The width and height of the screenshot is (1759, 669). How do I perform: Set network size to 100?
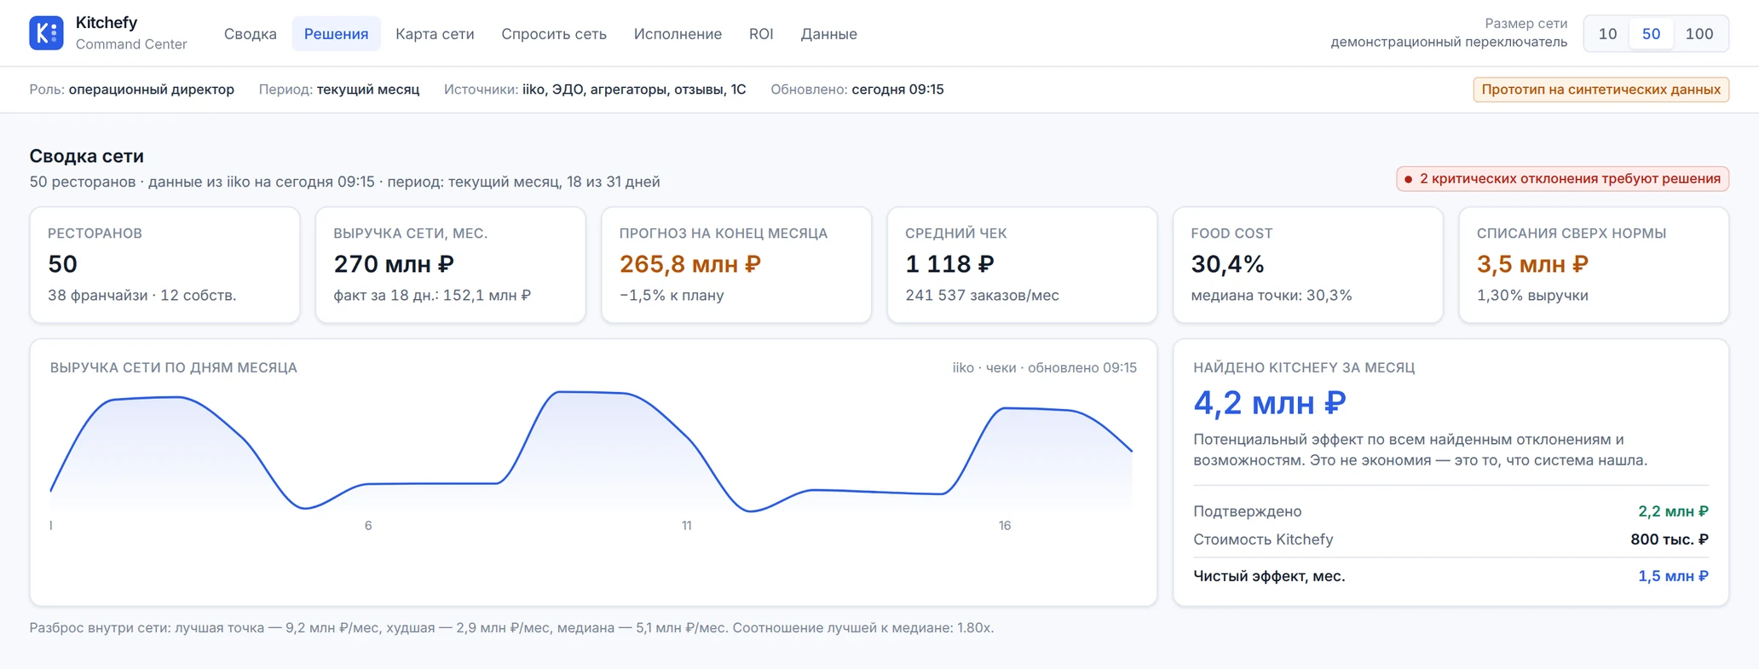[x=1699, y=34]
